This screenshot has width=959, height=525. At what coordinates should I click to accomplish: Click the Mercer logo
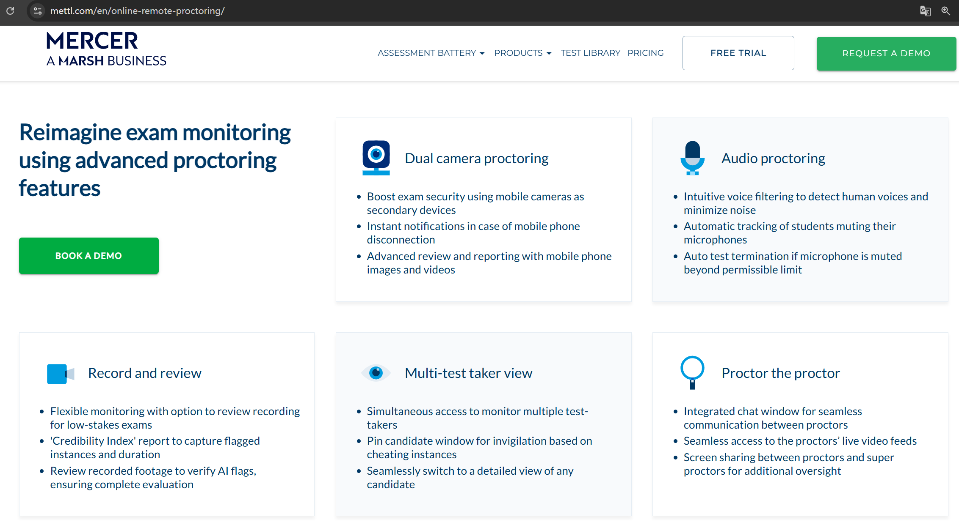tap(106, 49)
